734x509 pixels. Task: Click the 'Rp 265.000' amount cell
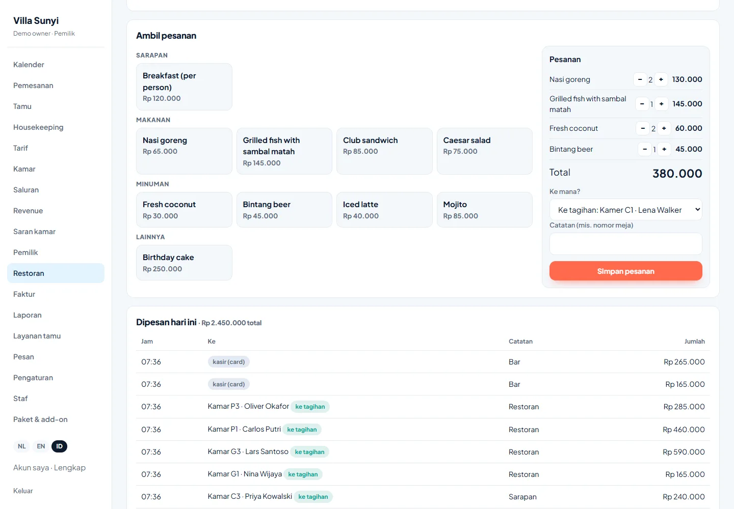pyautogui.click(x=684, y=362)
